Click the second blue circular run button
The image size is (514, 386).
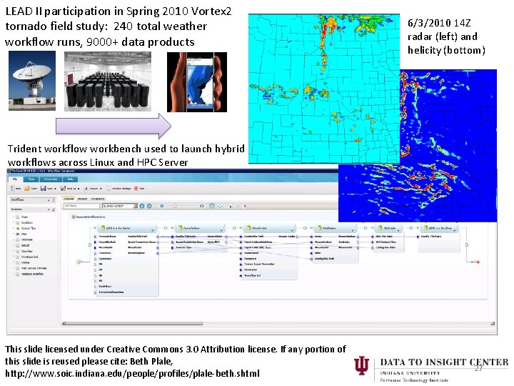point(149,206)
